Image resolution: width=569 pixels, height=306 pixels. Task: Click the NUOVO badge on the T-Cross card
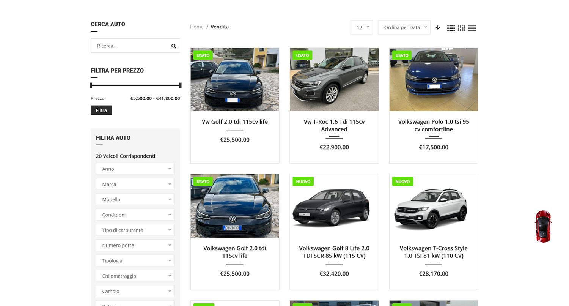402,181
